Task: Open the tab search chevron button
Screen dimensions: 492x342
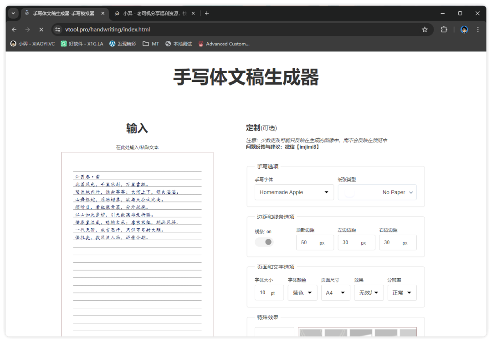Action: (13, 13)
